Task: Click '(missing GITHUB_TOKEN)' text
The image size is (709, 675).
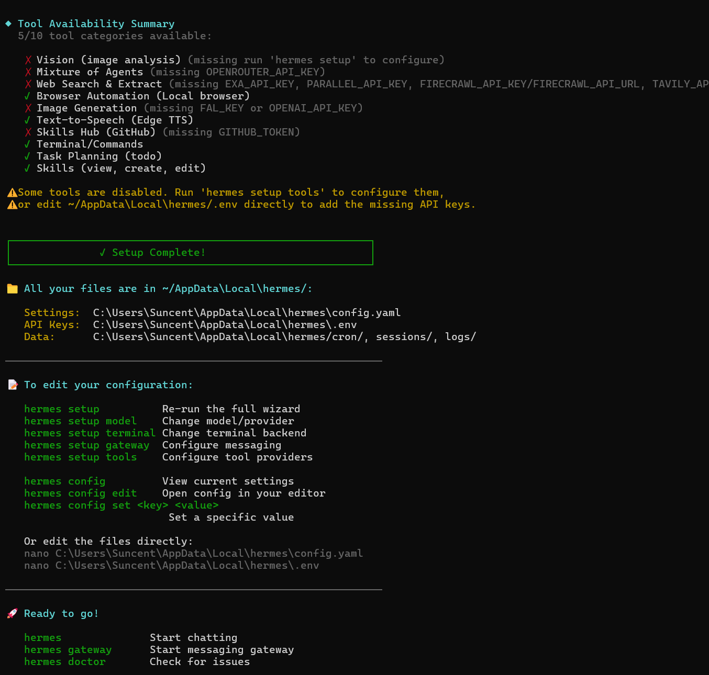Action: [x=231, y=132]
